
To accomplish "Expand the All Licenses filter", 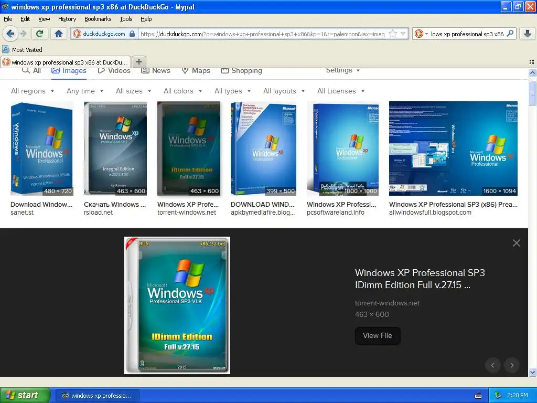I will point(341,91).
